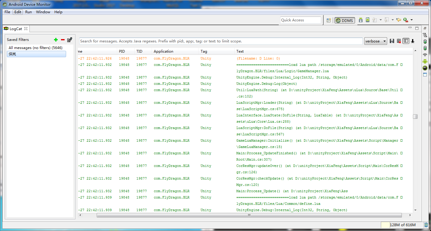The width and height of the screenshot is (431, 231).
Task: Select the 侠岚 saved filter
Action: (36, 54)
